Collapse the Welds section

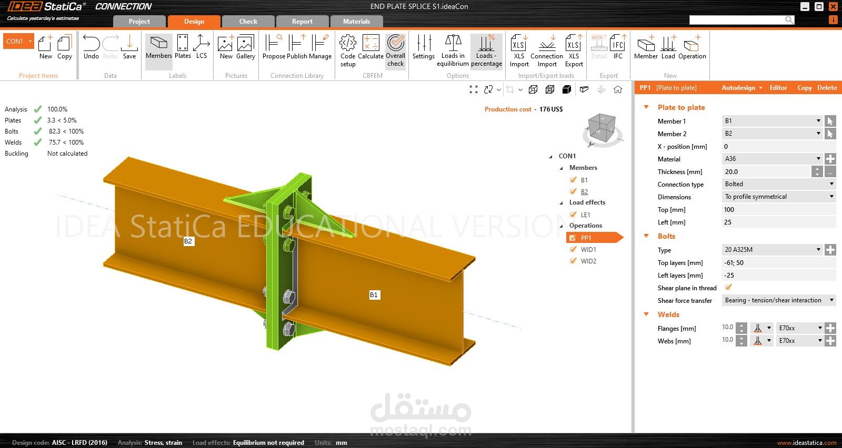click(646, 314)
